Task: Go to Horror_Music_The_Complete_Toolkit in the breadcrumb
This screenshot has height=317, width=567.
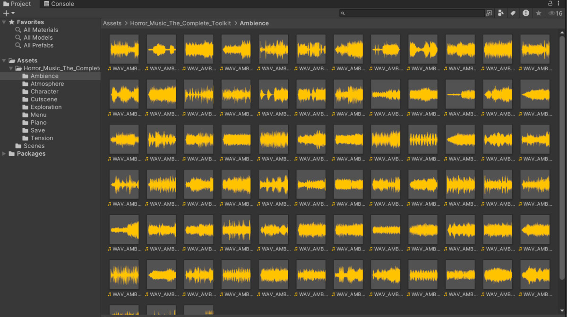Action: click(x=180, y=23)
